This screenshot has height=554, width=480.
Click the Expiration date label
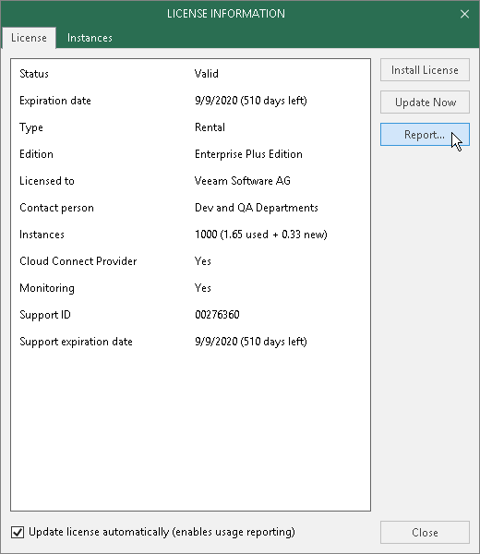point(55,101)
